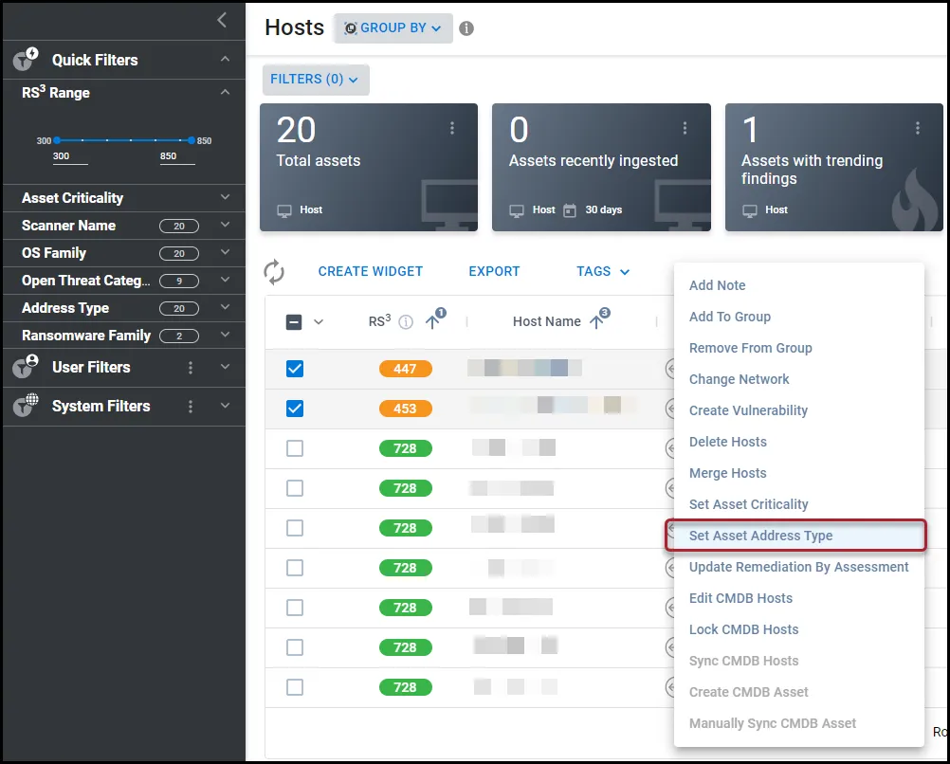
Task: Click the info icon next to Group By
Action: [466, 28]
